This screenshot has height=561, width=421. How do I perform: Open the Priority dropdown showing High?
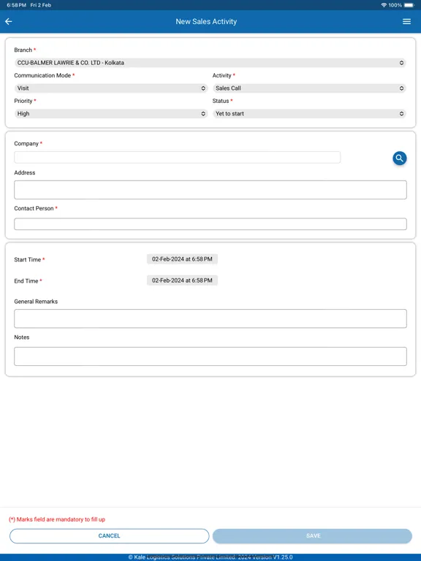pyautogui.click(x=111, y=113)
